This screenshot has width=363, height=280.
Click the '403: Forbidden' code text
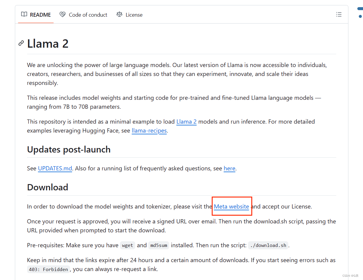click(49, 269)
